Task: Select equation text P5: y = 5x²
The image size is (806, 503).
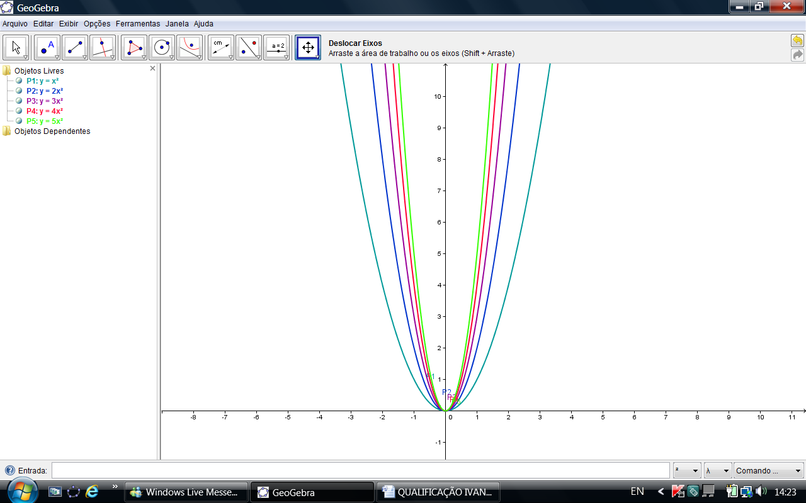Action: click(x=45, y=121)
